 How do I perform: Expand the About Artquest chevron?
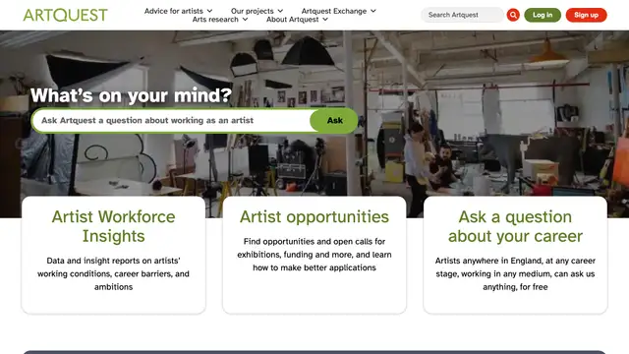[325, 20]
